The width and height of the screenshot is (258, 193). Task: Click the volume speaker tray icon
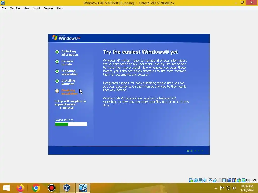234,188
